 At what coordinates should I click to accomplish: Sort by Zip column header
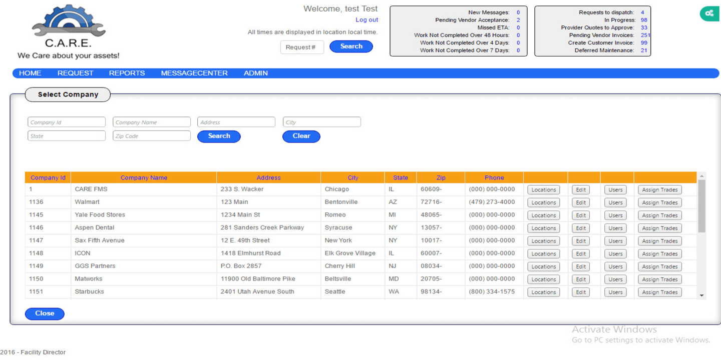pyautogui.click(x=441, y=177)
